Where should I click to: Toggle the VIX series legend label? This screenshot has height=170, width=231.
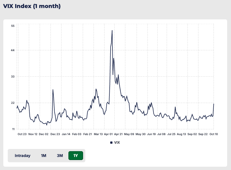(117, 143)
